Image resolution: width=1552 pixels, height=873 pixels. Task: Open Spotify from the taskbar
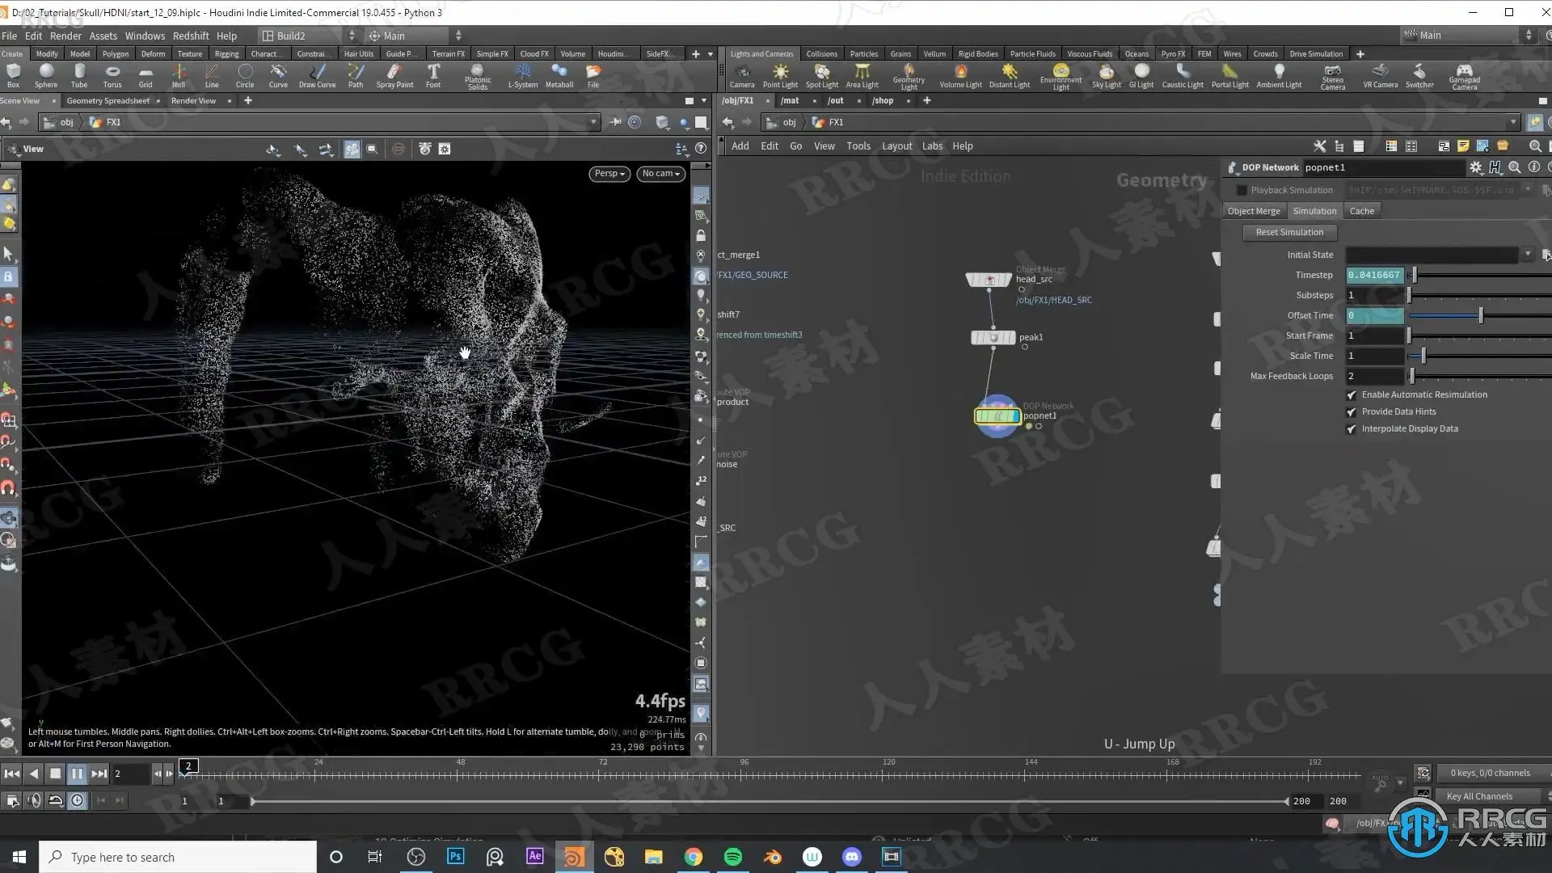point(732,857)
